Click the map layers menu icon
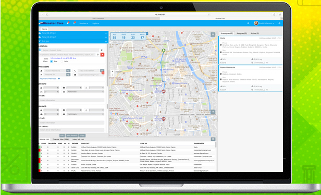The image size is (321, 195). (x=213, y=34)
